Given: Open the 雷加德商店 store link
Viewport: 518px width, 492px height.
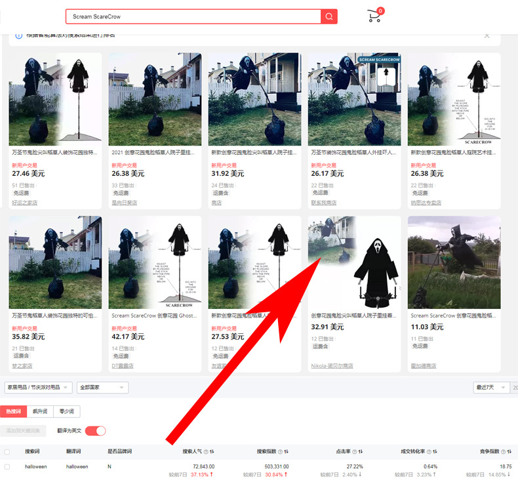Looking at the screenshot, I should 424,366.
